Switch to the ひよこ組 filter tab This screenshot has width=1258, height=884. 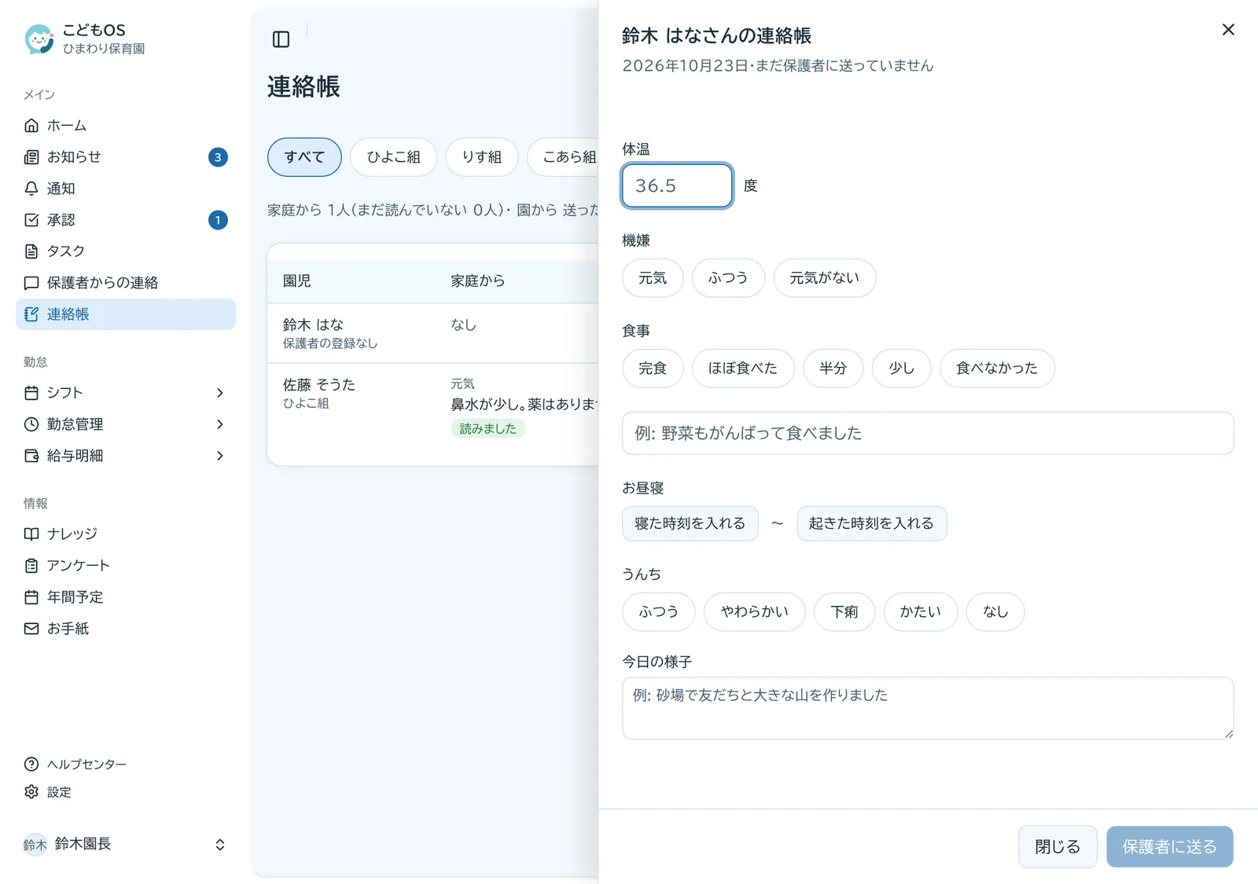pos(393,157)
